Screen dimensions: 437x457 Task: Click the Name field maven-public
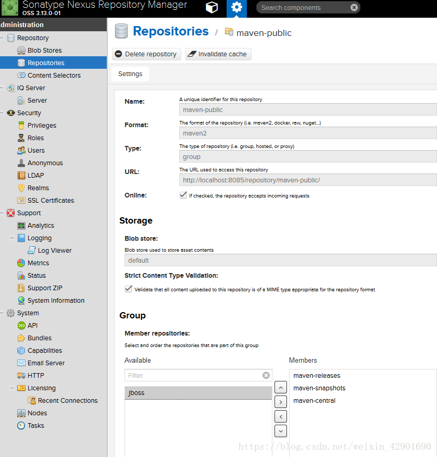[308, 110]
